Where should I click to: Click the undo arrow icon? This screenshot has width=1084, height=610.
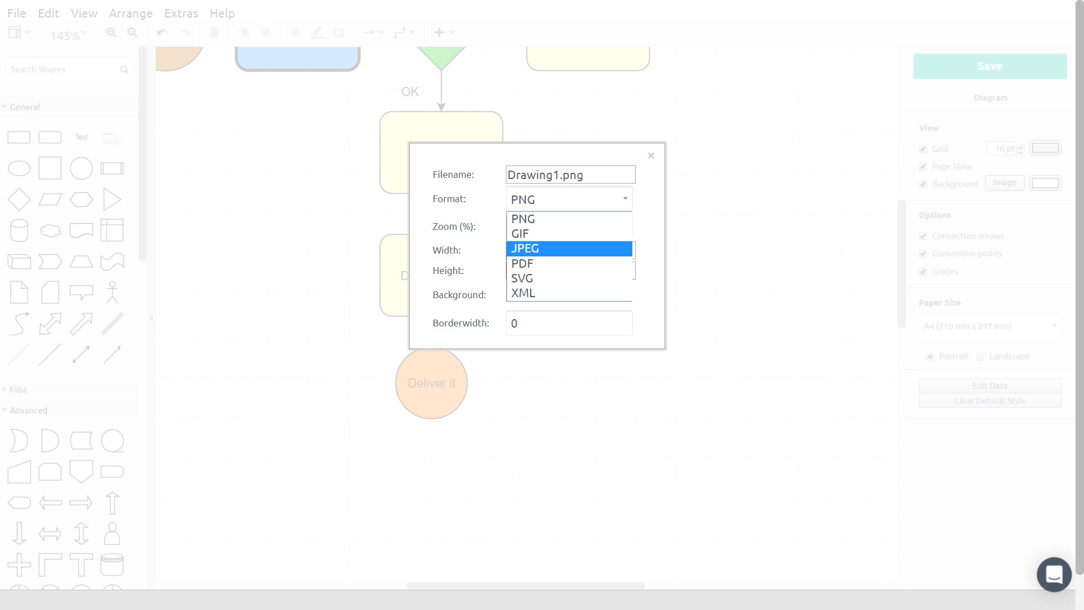162,33
